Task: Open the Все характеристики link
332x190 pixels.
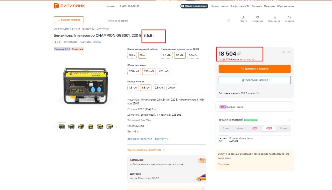Action: (x=140, y=139)
